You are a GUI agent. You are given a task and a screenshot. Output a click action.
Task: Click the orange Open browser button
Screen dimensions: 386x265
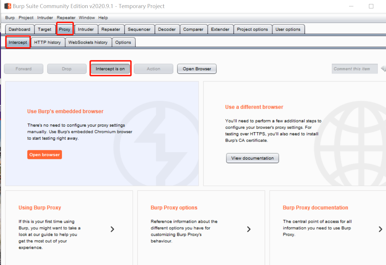click(45, 155)
